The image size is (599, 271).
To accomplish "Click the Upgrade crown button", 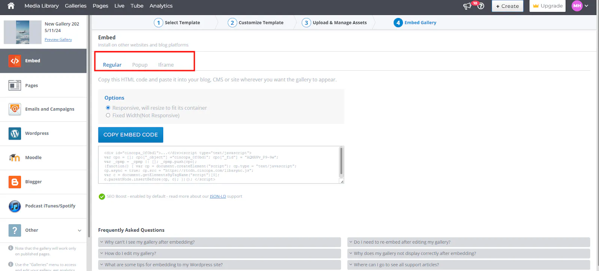I will point(547,6).
